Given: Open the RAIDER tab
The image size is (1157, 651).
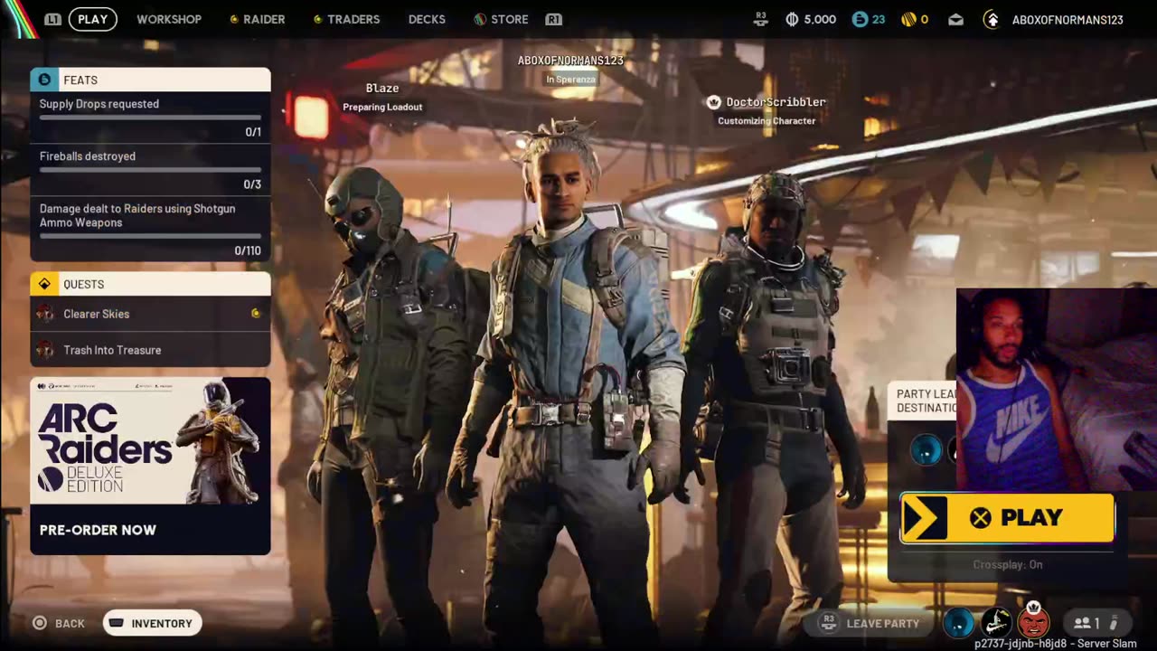Looking at the screenshot, I should click(x=258, y=19).
